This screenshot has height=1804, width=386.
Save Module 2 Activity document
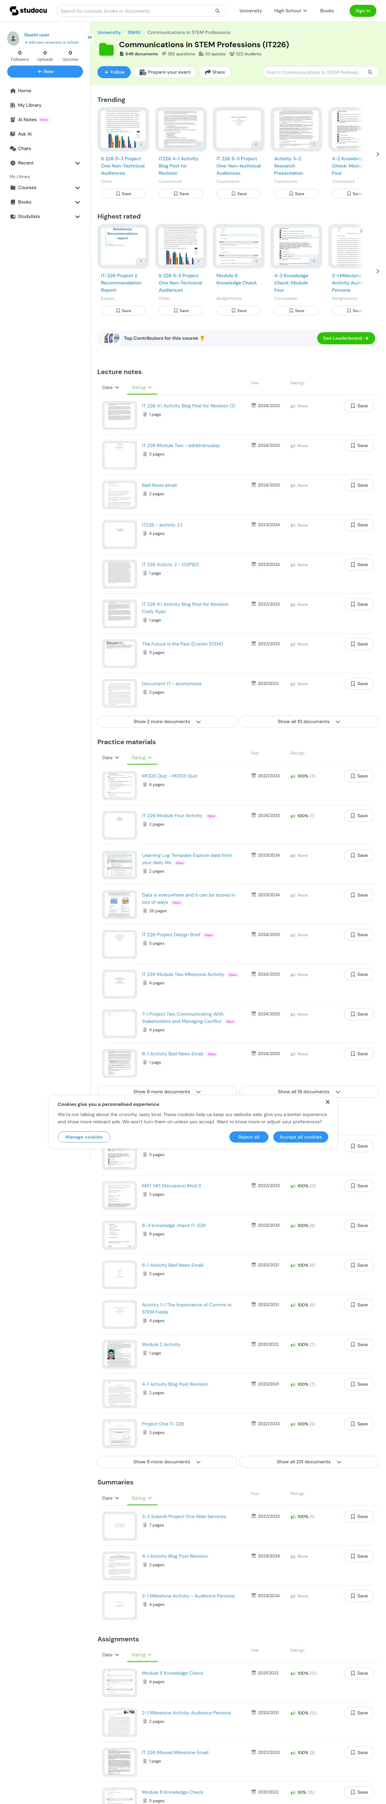pyautogui.click(x=359, y=1345)
